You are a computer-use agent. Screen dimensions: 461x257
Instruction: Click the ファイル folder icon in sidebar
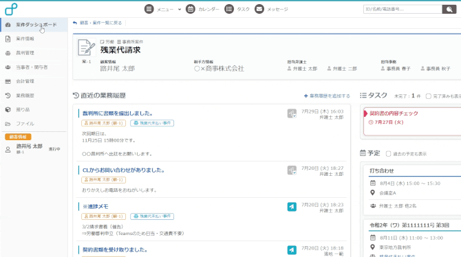8,124
